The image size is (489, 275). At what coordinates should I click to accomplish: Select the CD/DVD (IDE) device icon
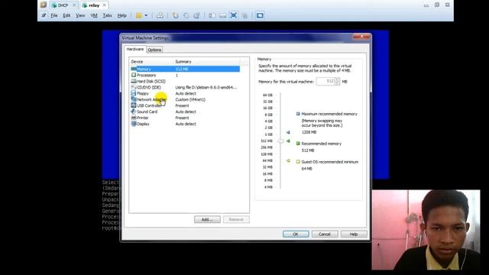pyautogui.click(x=134, y=87)
